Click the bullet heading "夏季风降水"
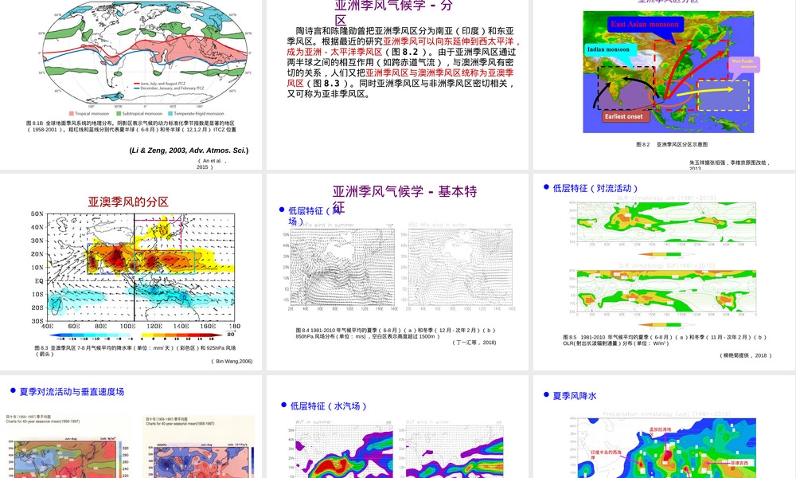796x478 pixels. (x=574, y=396)
